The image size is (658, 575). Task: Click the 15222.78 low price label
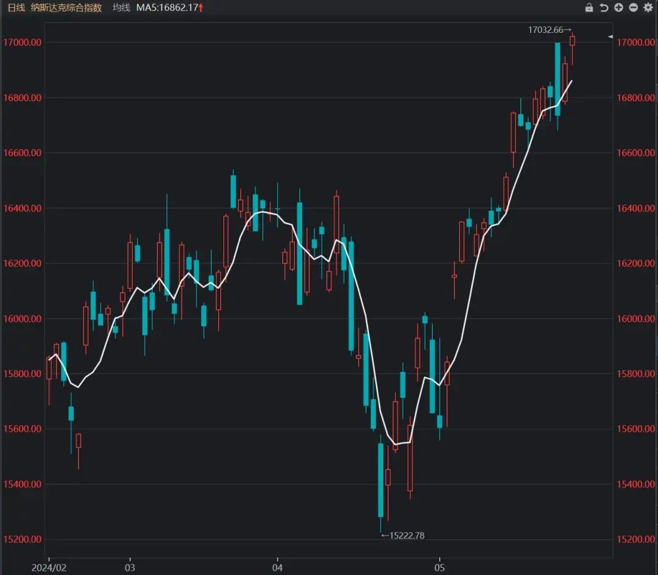point(406,535)
